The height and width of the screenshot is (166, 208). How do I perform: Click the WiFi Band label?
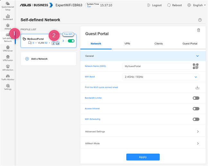coord(90,77)
